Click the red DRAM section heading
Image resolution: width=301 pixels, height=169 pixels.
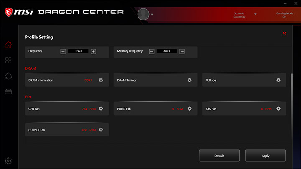31,68
